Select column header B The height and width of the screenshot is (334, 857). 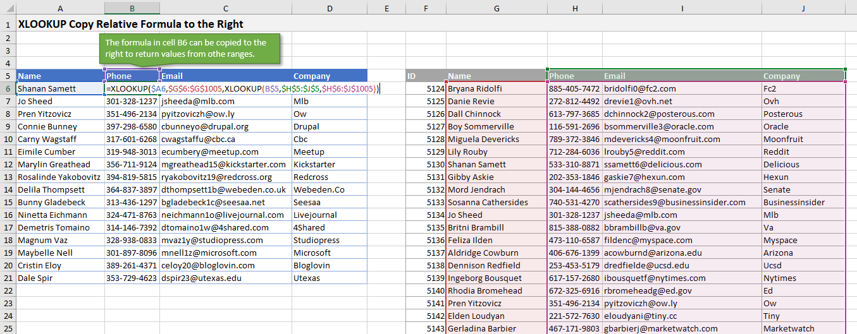coord(132,8)
